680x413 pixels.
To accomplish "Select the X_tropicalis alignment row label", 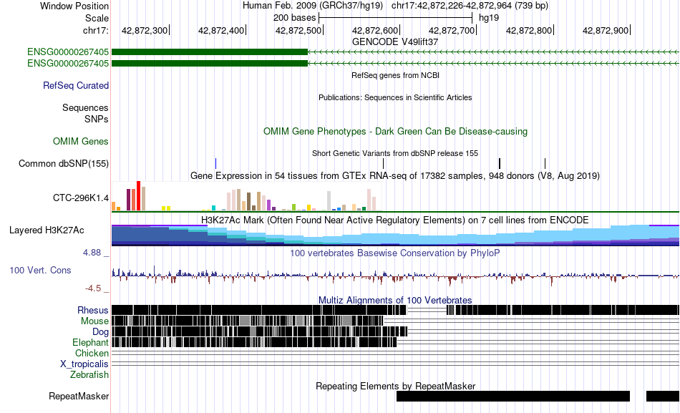I will point(84,364).
